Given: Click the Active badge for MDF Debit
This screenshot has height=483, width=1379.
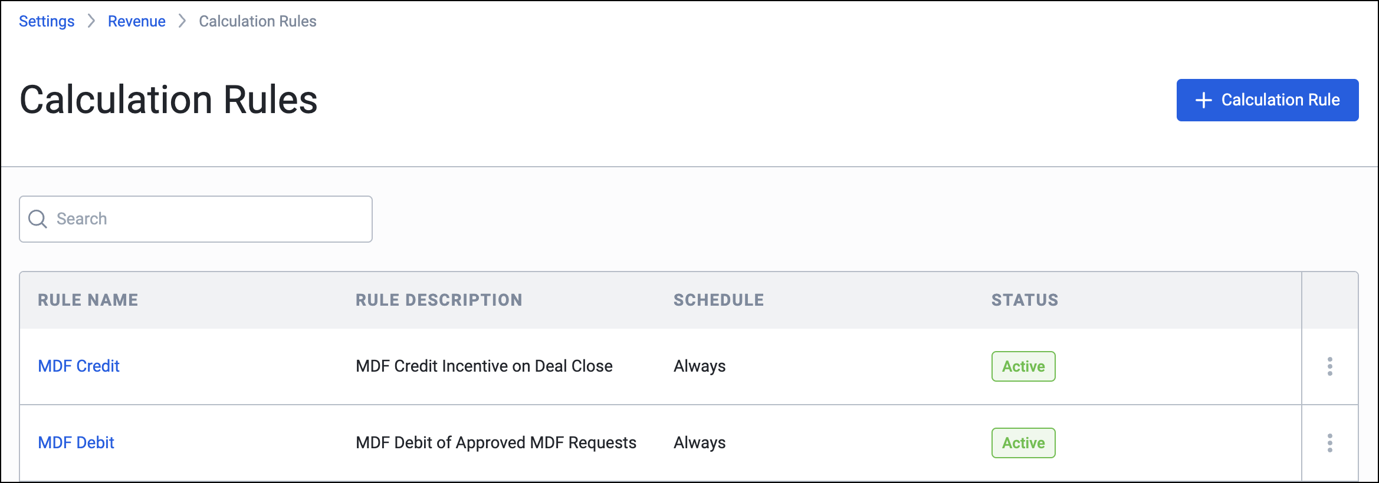Looking at the screenshot, I should (x=1023, y=443).
